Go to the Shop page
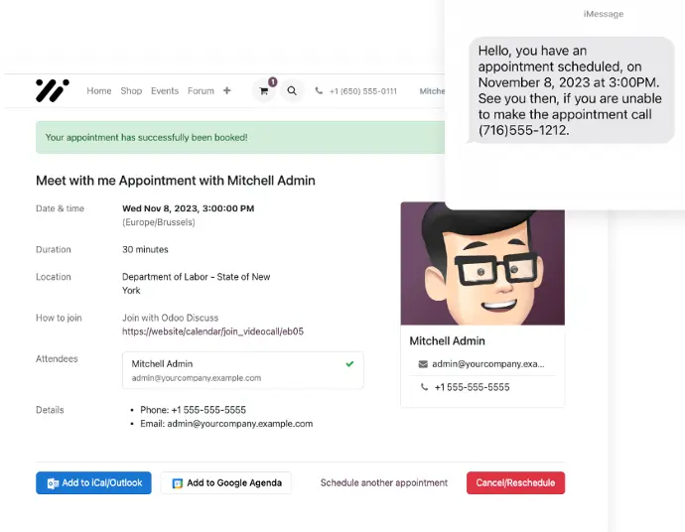Viewport: 685px width, 532px height. point(131,91)
